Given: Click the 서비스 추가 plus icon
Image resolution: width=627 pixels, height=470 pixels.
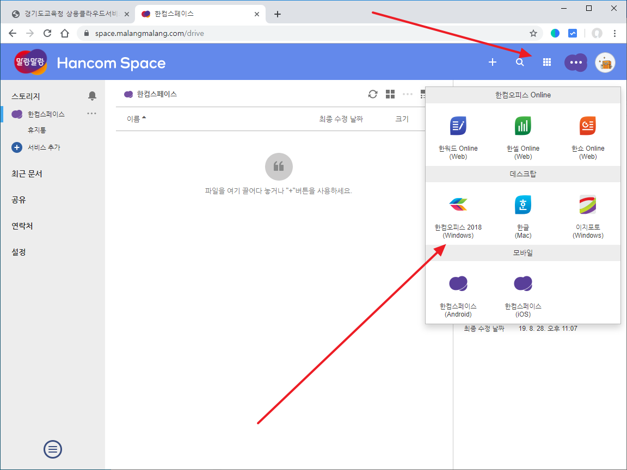Looking at the screenshot, I should coord(17,147).
